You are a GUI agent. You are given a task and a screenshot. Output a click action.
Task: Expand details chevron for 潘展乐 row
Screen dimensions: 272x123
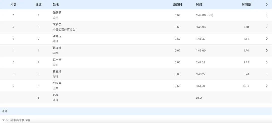click(267, 39)
